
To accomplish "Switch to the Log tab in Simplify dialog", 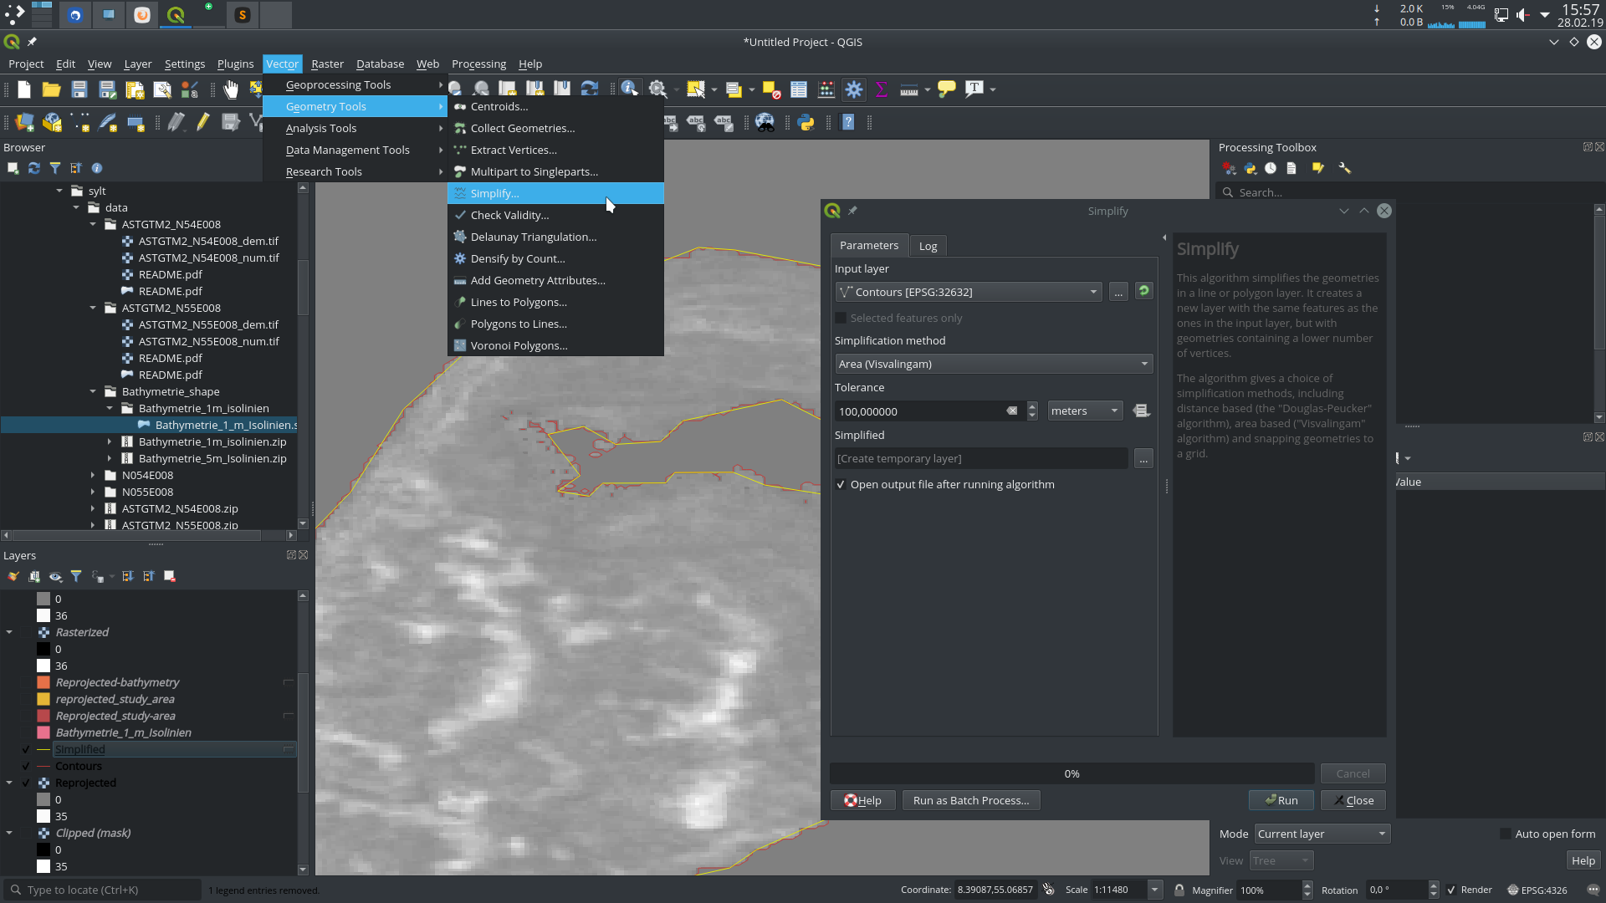I will tap(928, 245).
